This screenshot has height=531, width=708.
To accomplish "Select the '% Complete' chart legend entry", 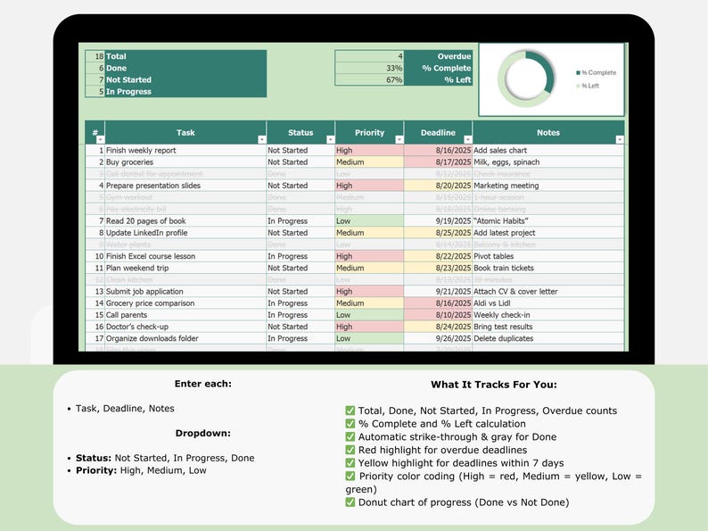I will pos(596,72).
